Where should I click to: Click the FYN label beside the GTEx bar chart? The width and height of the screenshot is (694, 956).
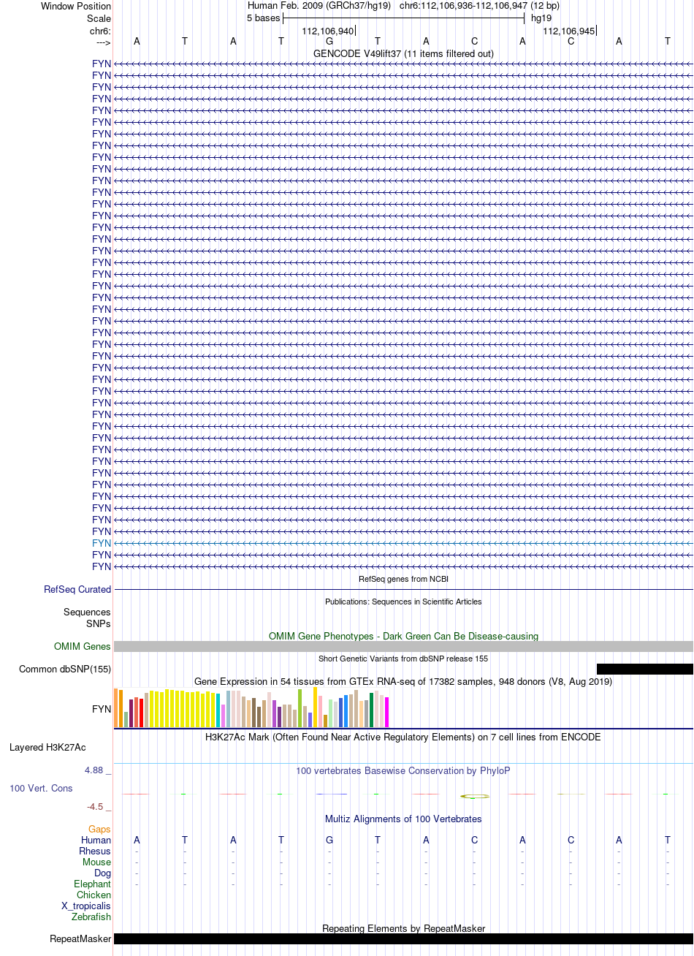pos(102,709)
